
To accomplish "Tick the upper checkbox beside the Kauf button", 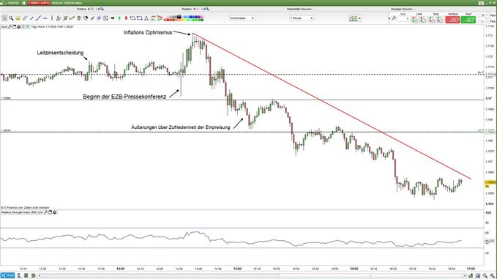I will (x=479, y=15).
